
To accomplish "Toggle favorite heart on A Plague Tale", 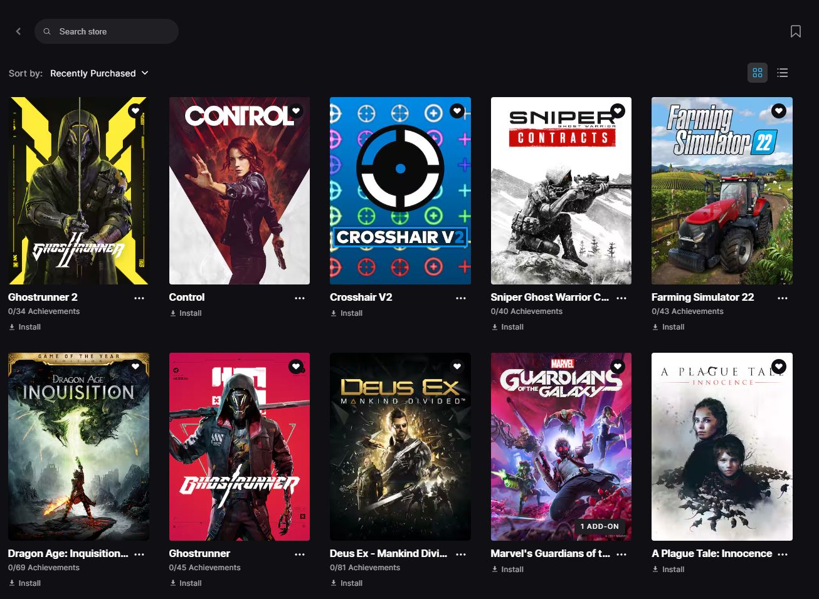I will [x=779, y=367].
